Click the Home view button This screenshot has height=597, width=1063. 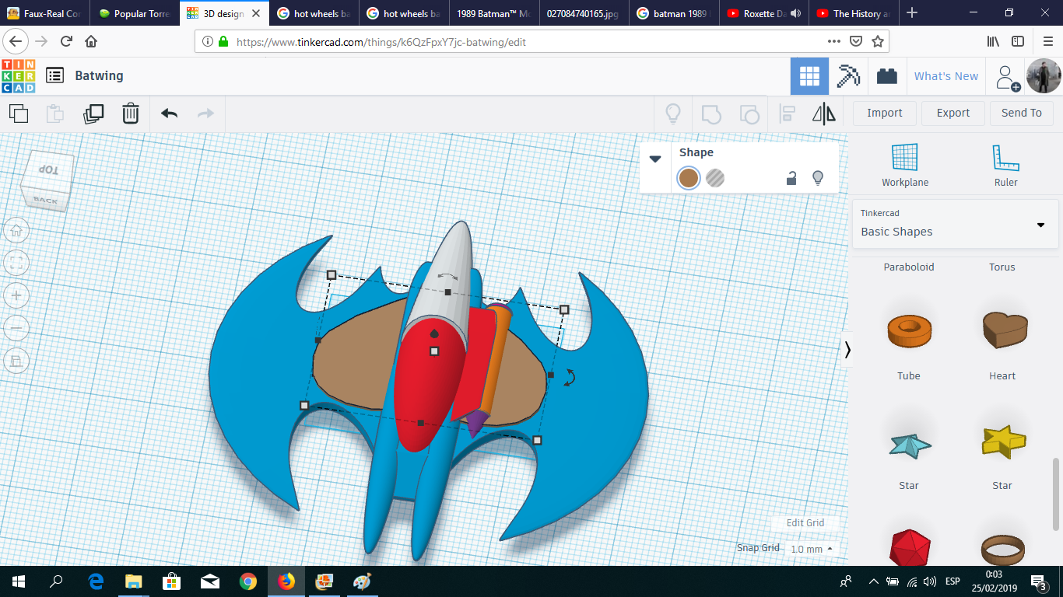[x=16, y=230]
